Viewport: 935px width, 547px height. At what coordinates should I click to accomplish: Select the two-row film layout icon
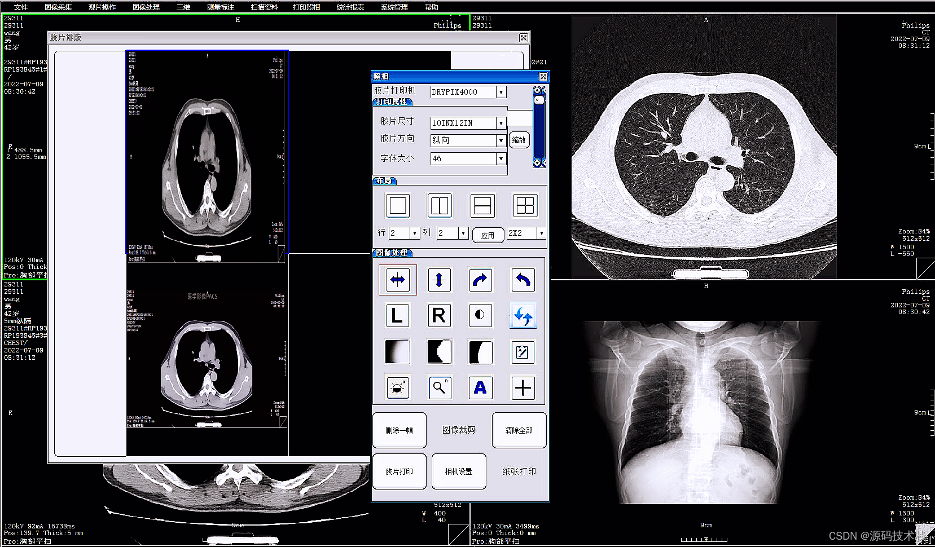(482, 205)
